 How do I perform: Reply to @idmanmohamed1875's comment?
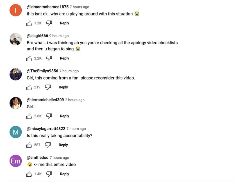pos(64,23)
